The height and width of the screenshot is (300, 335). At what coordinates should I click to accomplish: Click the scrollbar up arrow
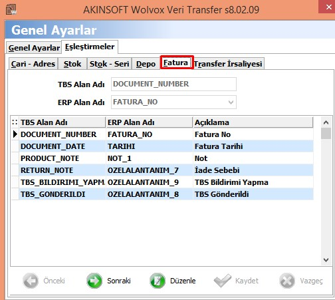[326, 122]
